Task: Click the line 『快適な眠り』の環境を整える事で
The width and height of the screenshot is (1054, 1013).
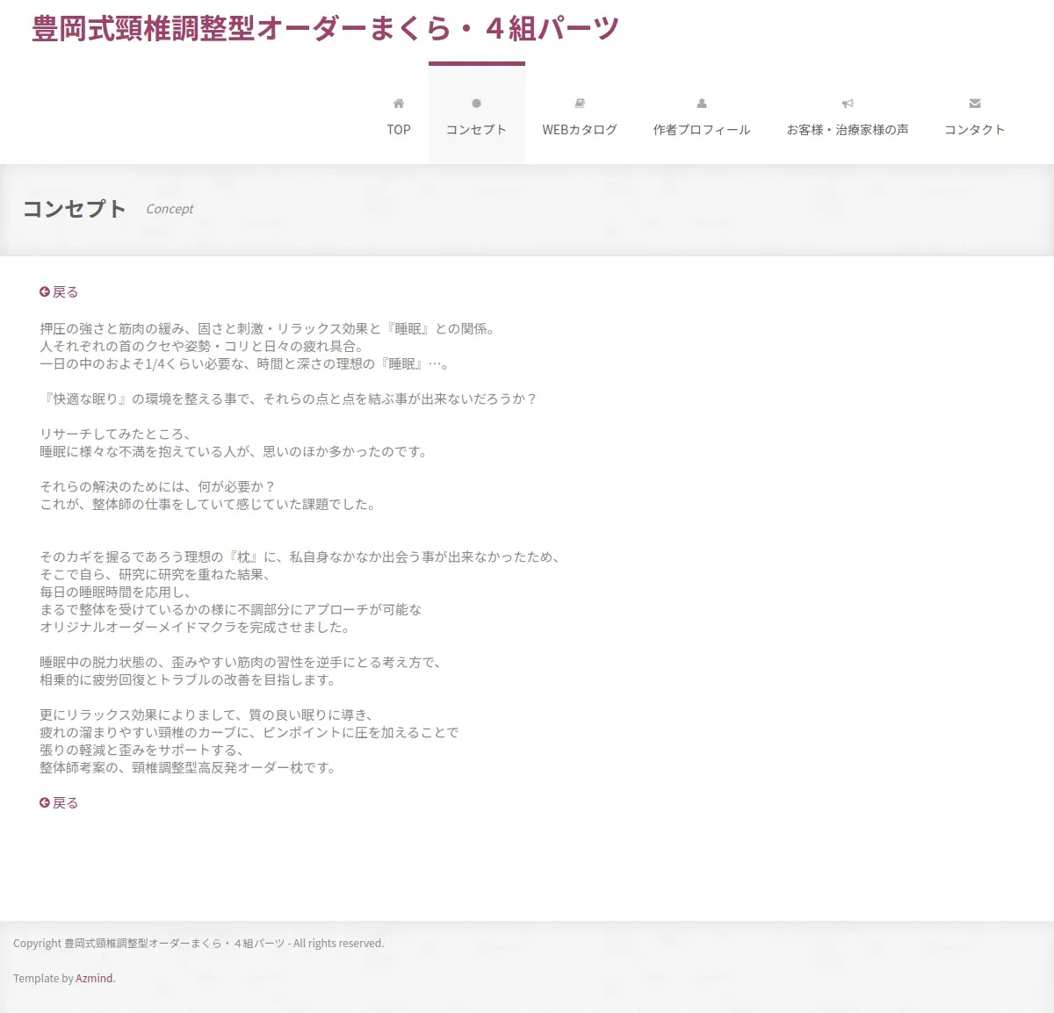Action: [x=290, y=399]
